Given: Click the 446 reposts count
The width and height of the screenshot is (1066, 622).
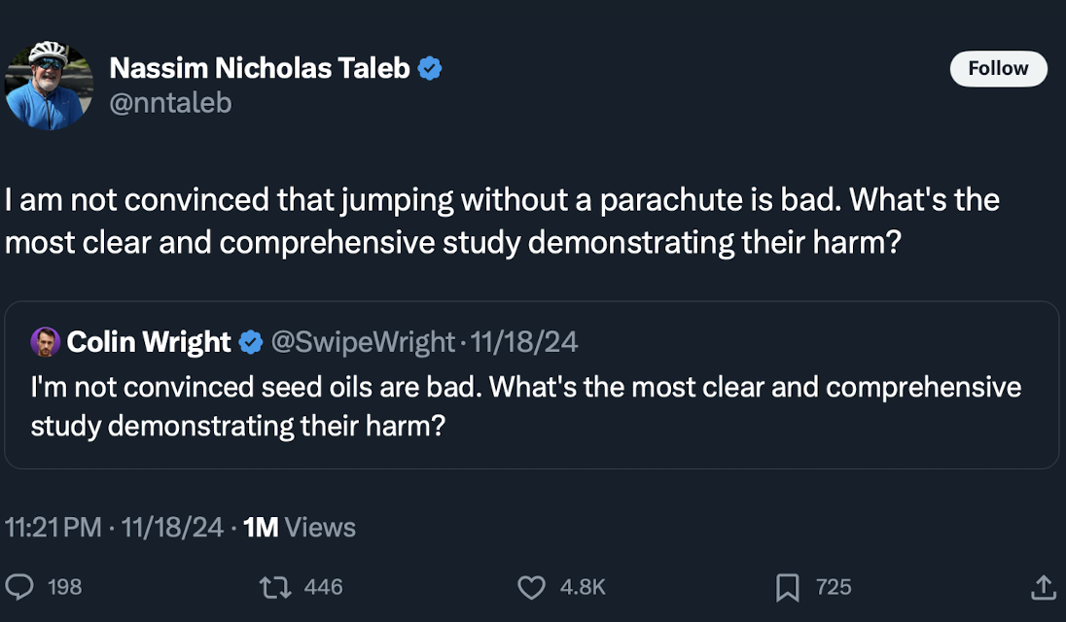Looking at the screenshot, I should (x=324, y=586).
